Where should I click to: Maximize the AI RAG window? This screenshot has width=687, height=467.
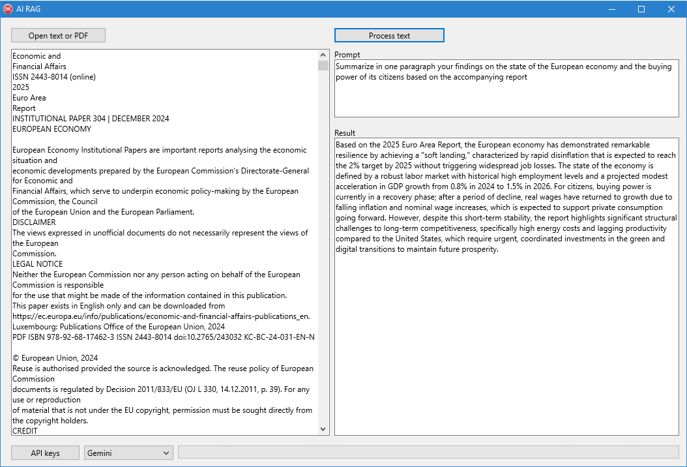pos(641,9)
